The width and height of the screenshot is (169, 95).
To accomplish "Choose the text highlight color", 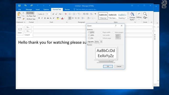I will click(x=58, y=18).
